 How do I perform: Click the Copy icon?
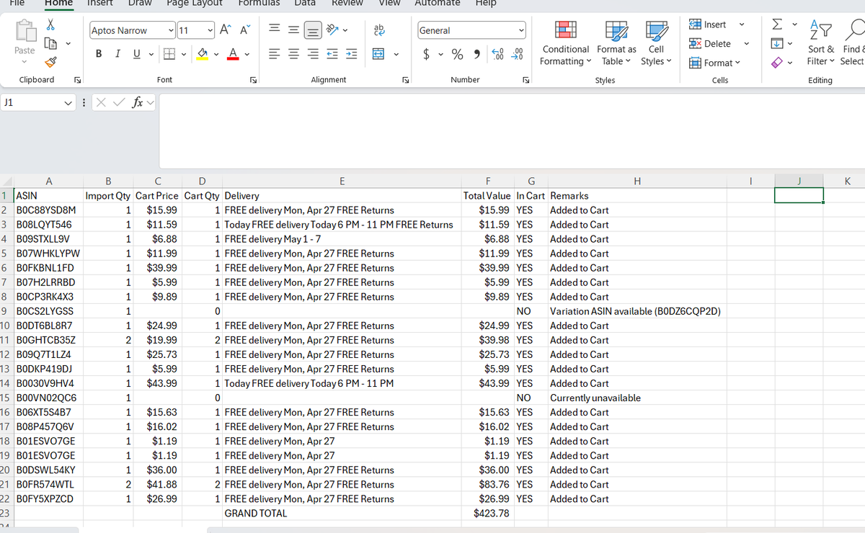50,45
